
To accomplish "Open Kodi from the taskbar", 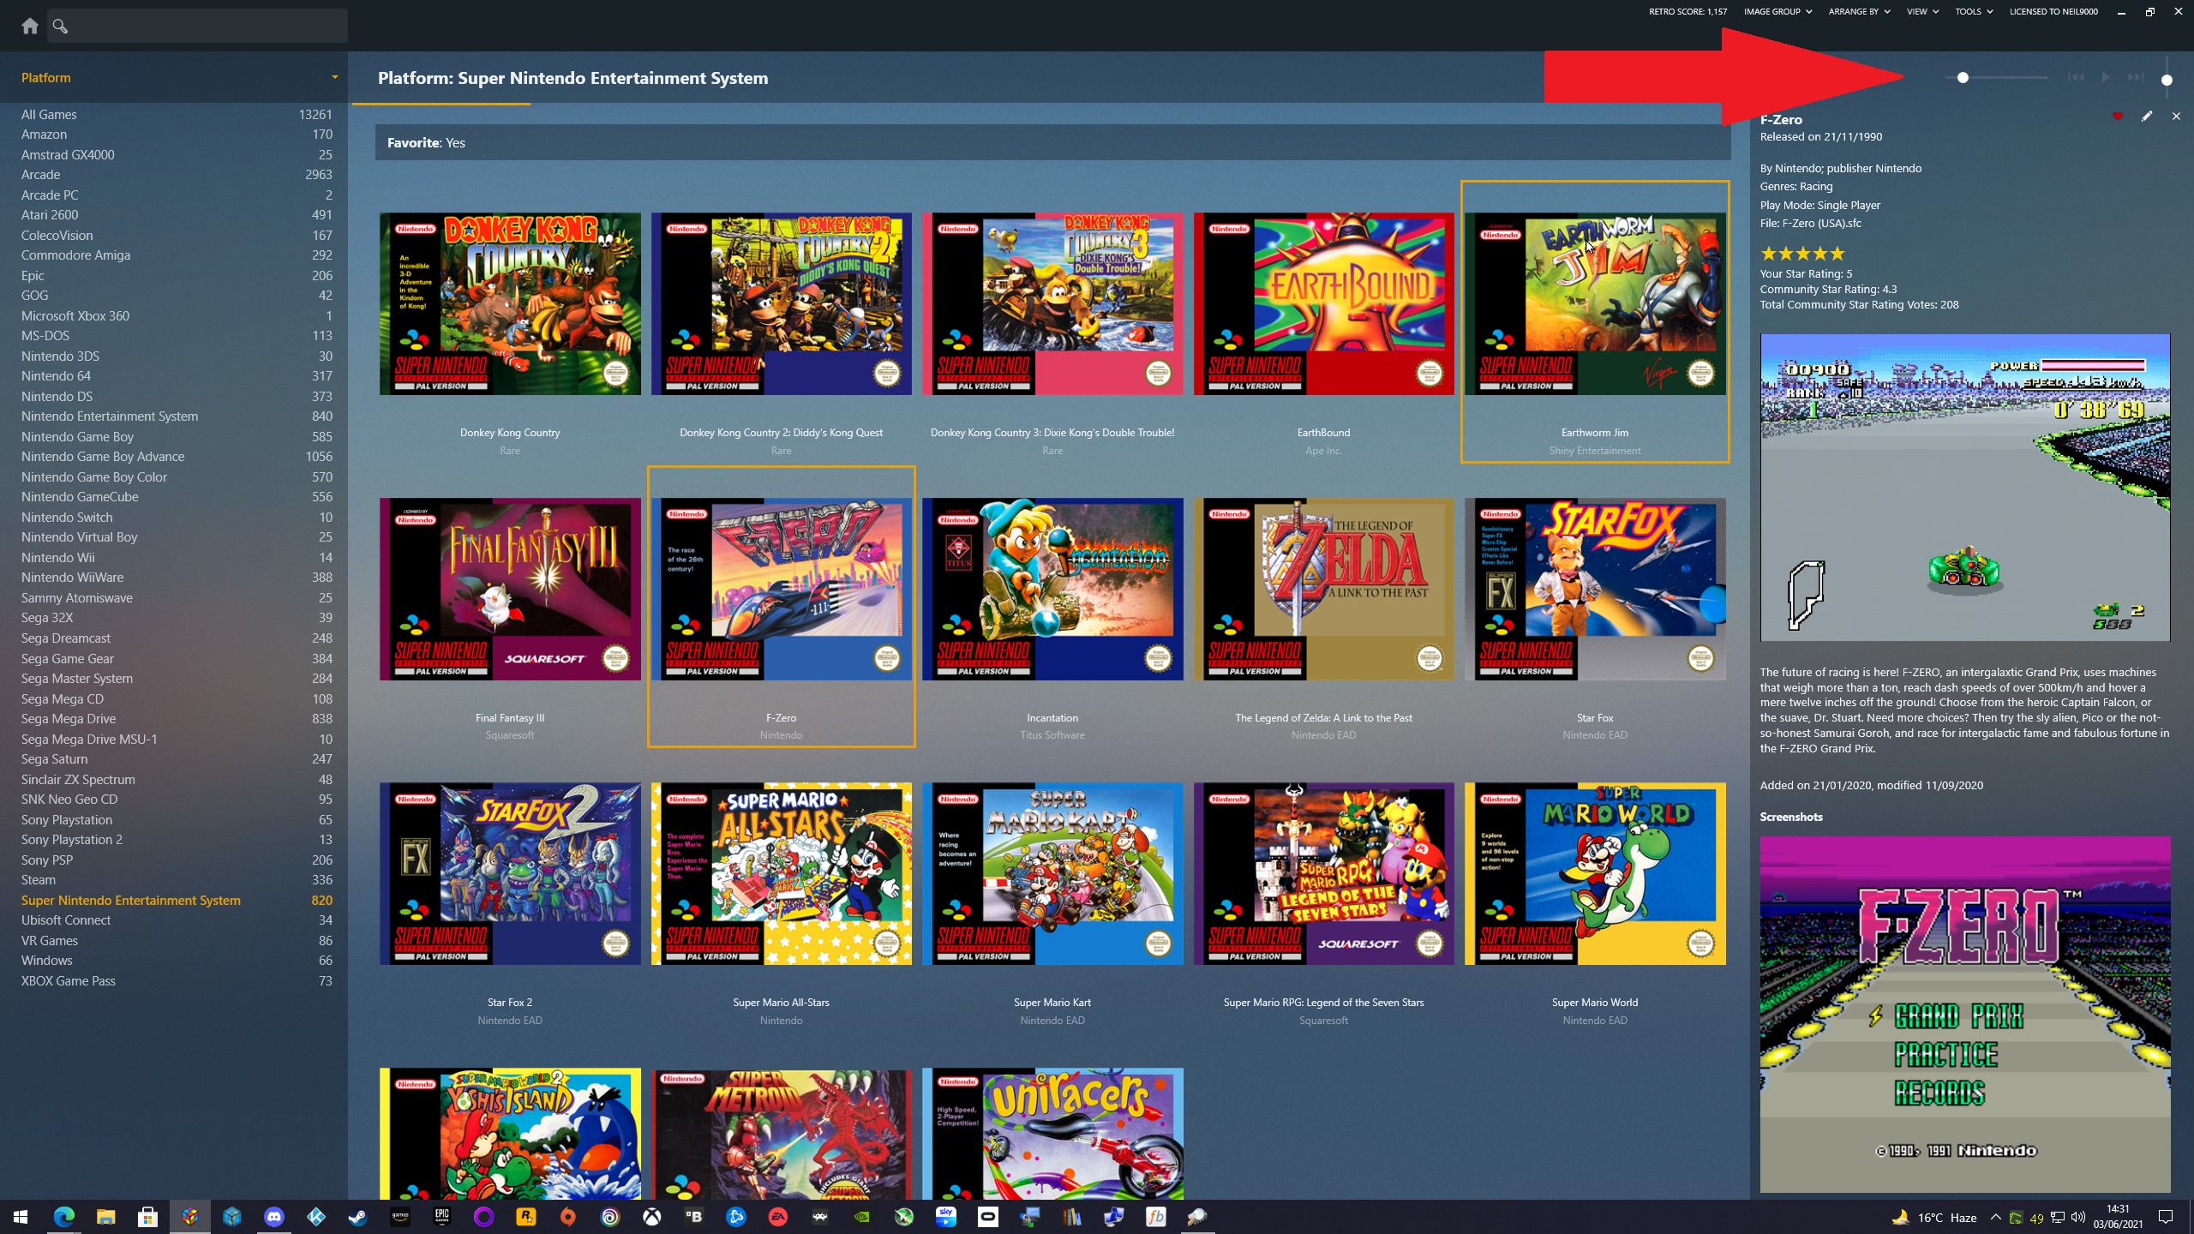I will pos(315,1217).
